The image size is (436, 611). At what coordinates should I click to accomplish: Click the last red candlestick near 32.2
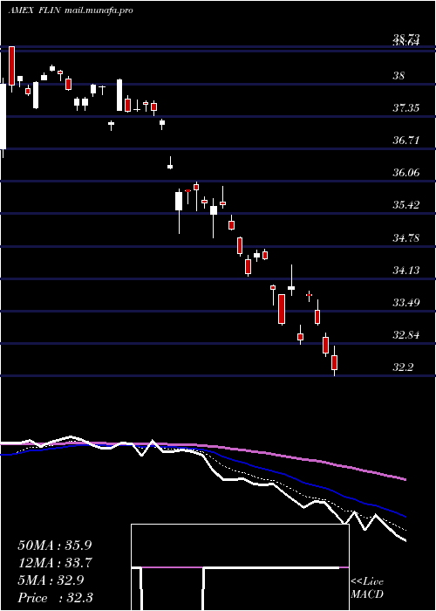[x=334, y=361]
